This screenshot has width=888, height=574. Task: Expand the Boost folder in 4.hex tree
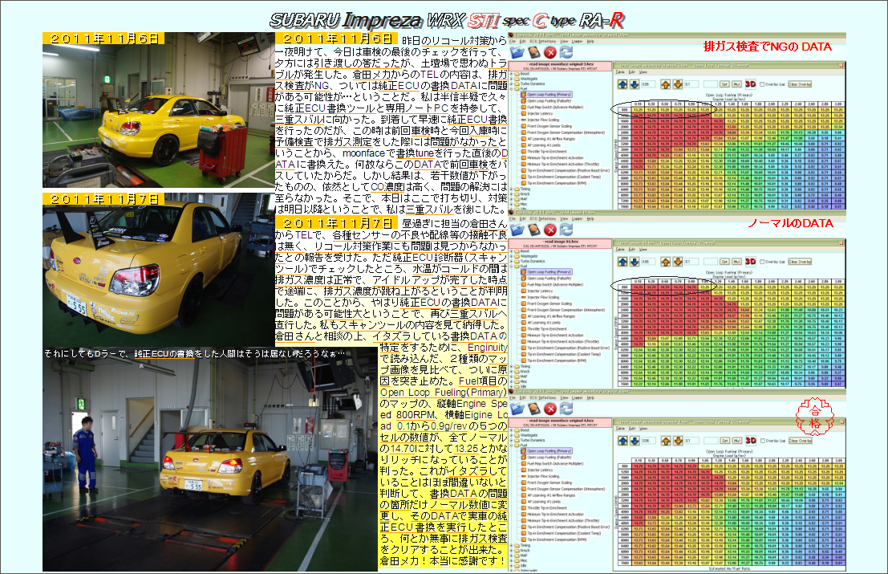(x=512, y=430)
